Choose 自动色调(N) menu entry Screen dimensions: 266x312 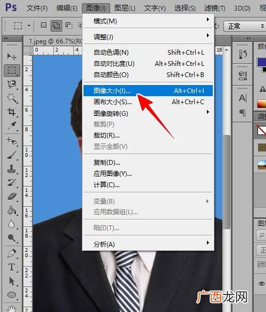148,52
